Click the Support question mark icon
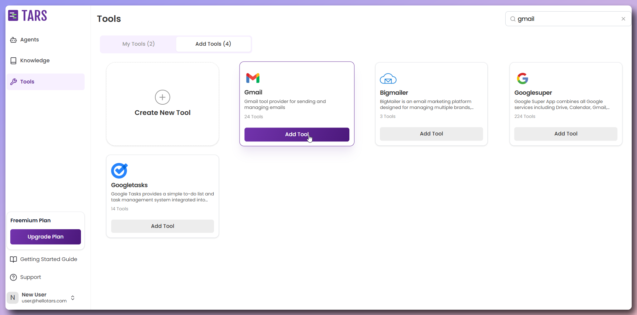 pyautogui.click(x=13, y=277)
